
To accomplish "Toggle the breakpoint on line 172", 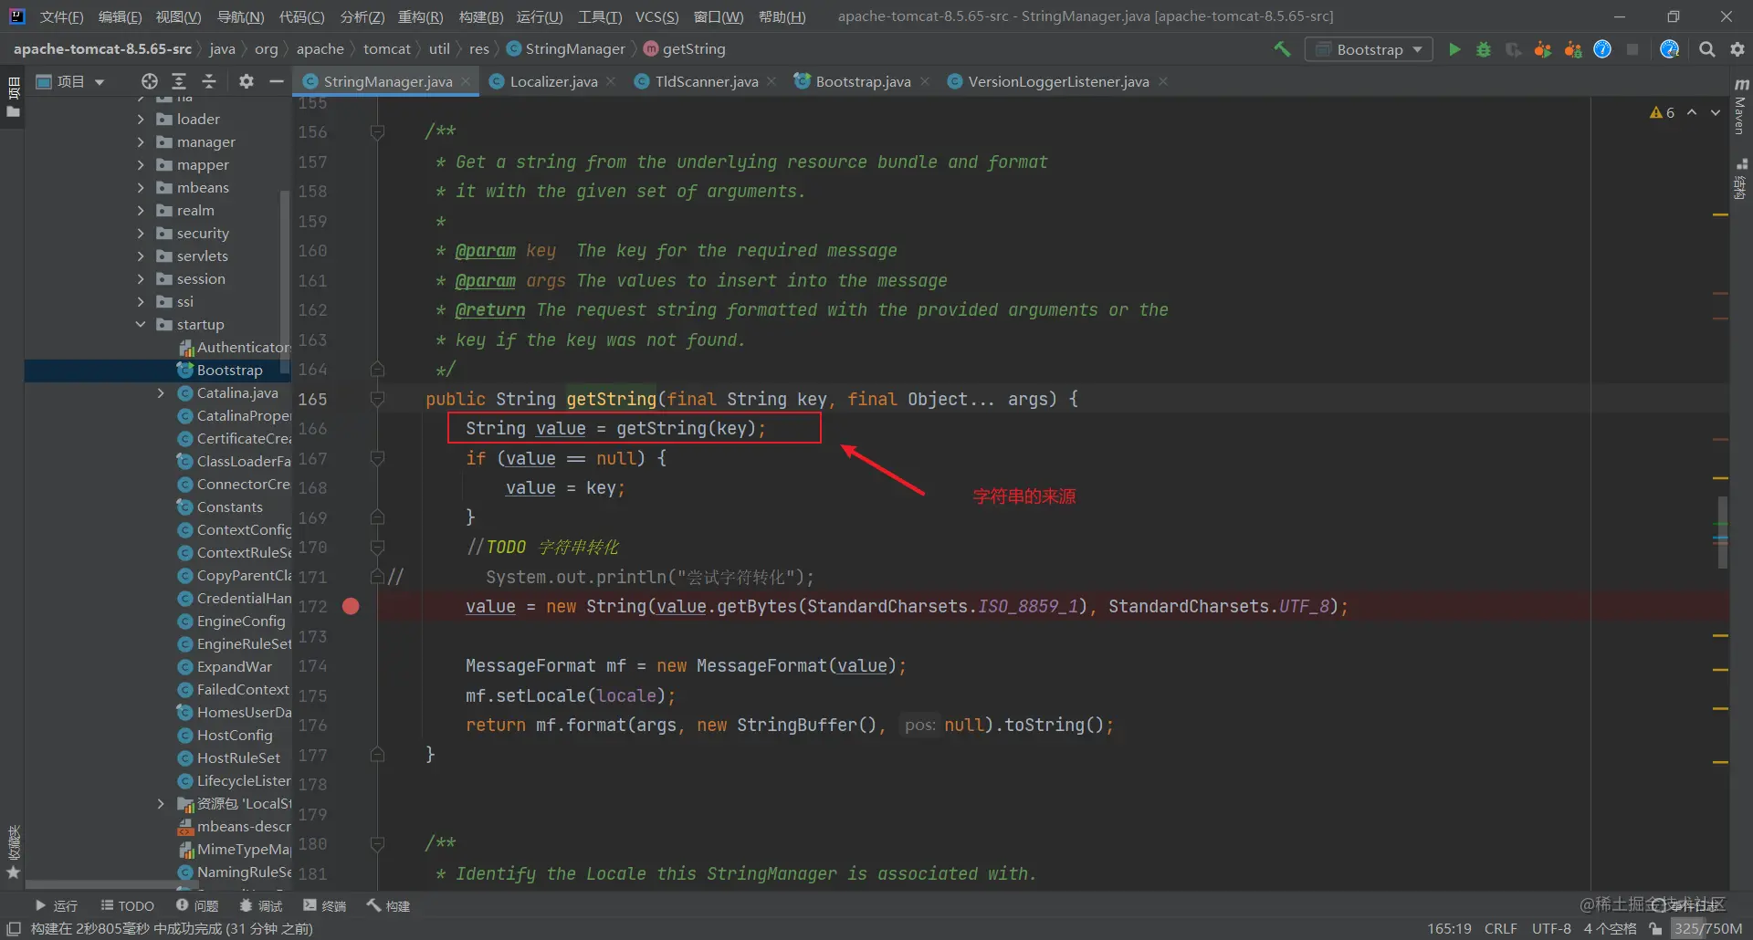I will (x=351, y=606).
